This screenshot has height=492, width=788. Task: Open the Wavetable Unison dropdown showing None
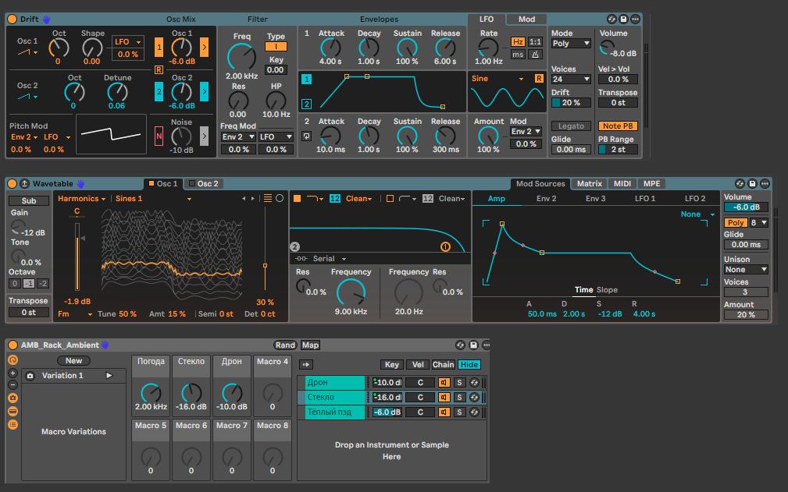tap(746, 269)
